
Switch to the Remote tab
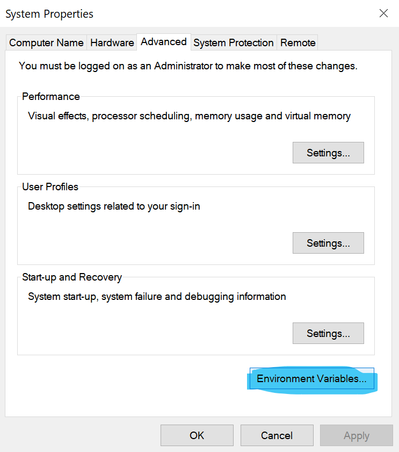pyautogui.click(x=298, y=42)
